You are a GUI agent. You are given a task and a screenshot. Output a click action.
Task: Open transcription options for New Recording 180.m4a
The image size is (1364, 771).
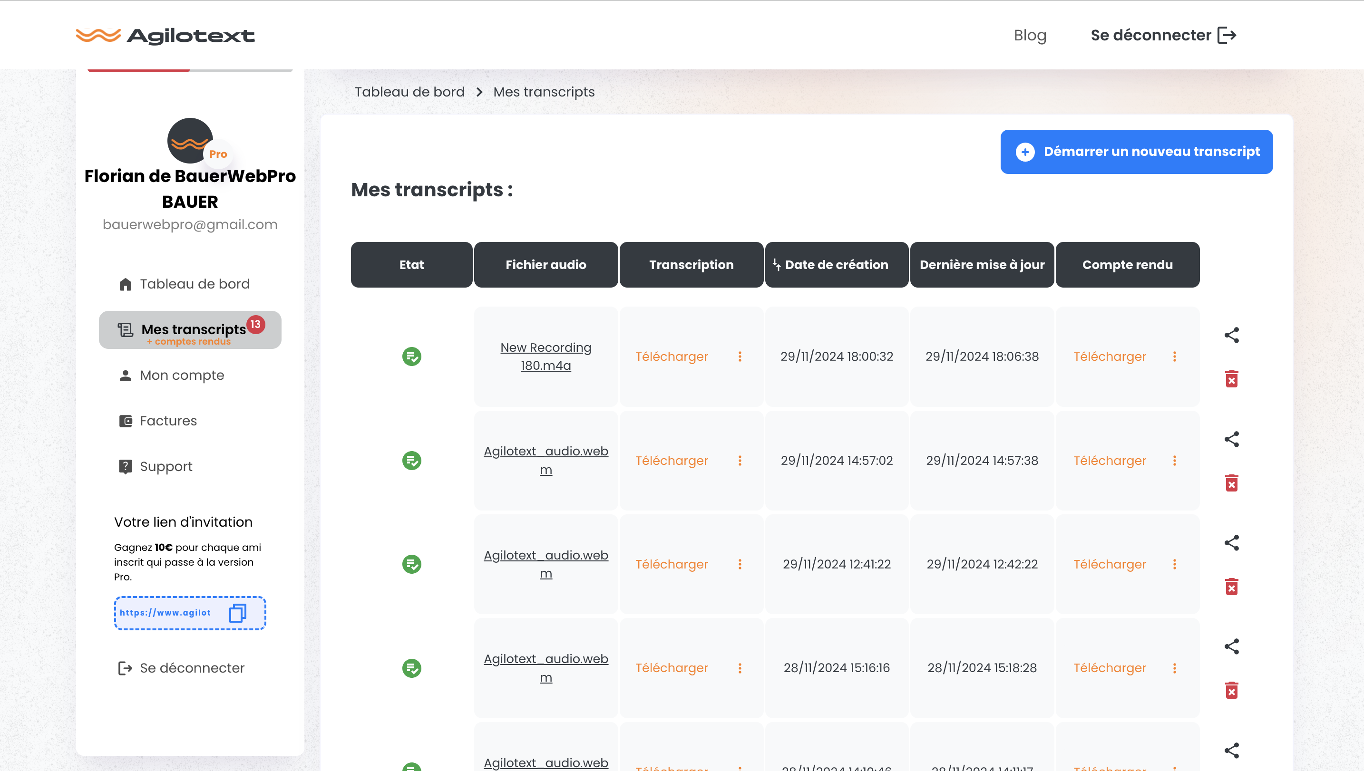(x=740, y=357)
